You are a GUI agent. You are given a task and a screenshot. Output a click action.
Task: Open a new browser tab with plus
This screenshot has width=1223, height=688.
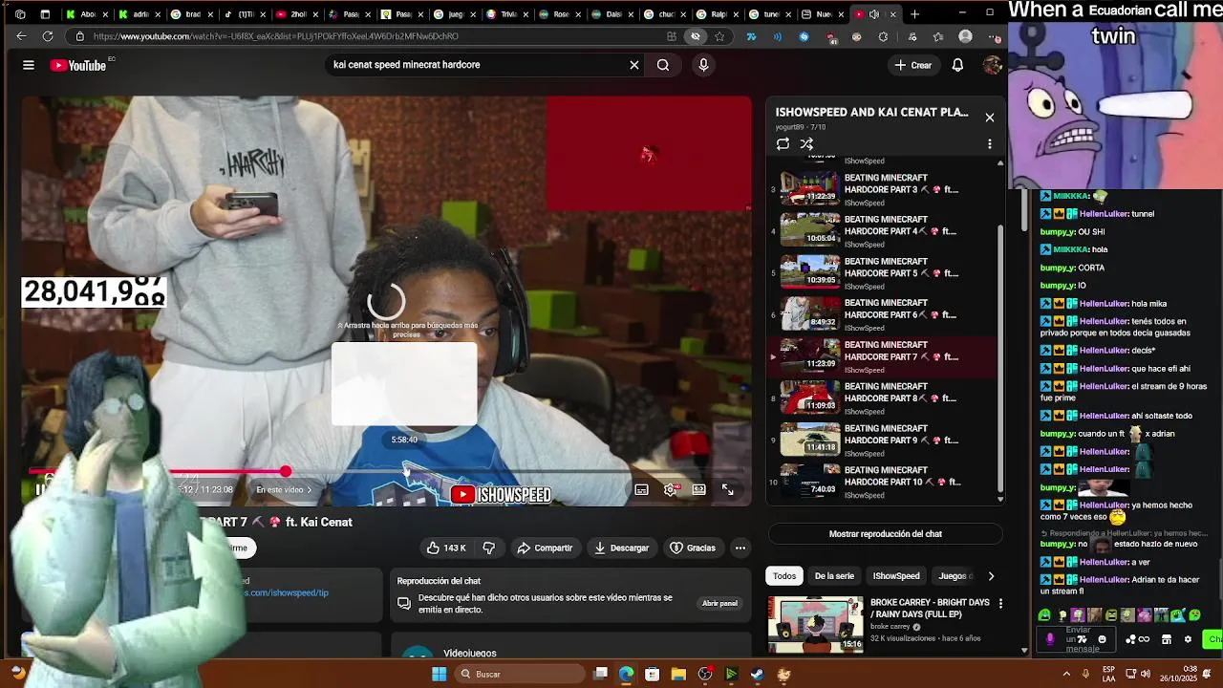(914, 14)
